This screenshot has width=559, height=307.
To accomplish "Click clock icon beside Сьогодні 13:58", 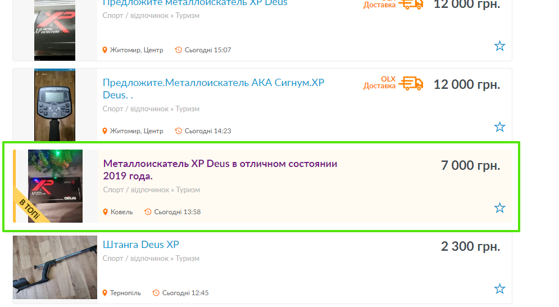I will pos(148,212).
